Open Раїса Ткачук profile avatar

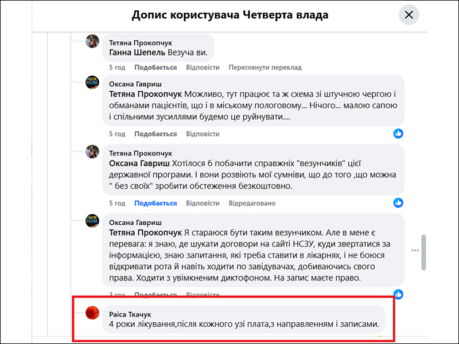[93, 313]
